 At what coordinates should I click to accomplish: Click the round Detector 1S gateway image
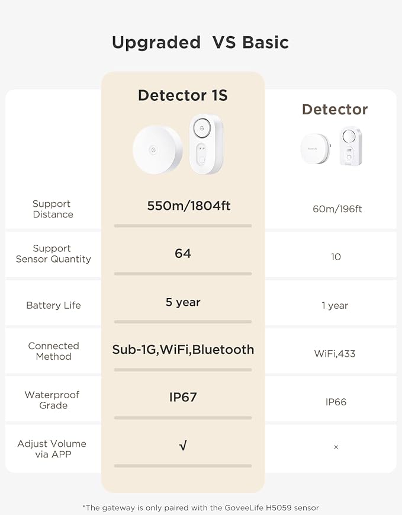[157, 150]
